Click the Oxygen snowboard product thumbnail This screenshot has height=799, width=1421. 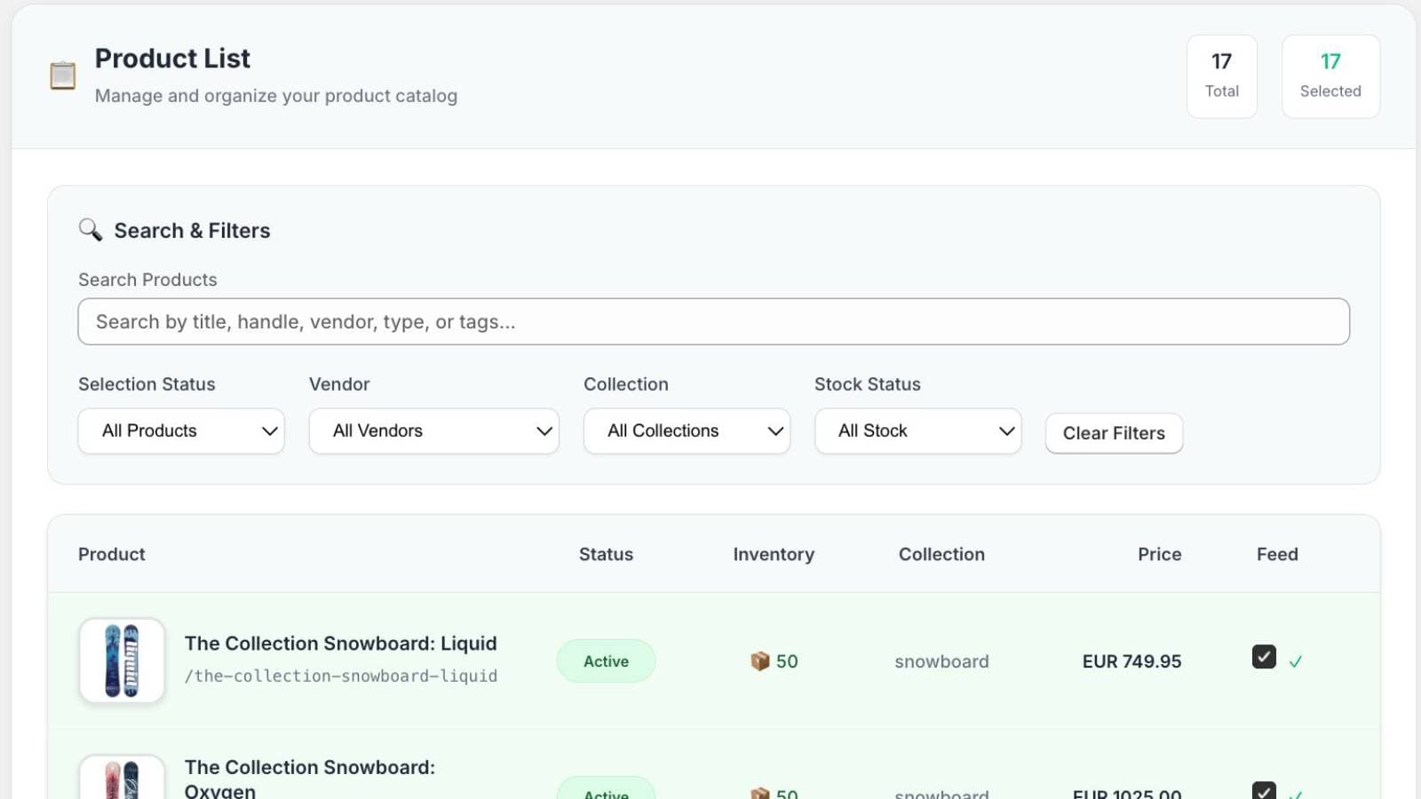point(122,778)
